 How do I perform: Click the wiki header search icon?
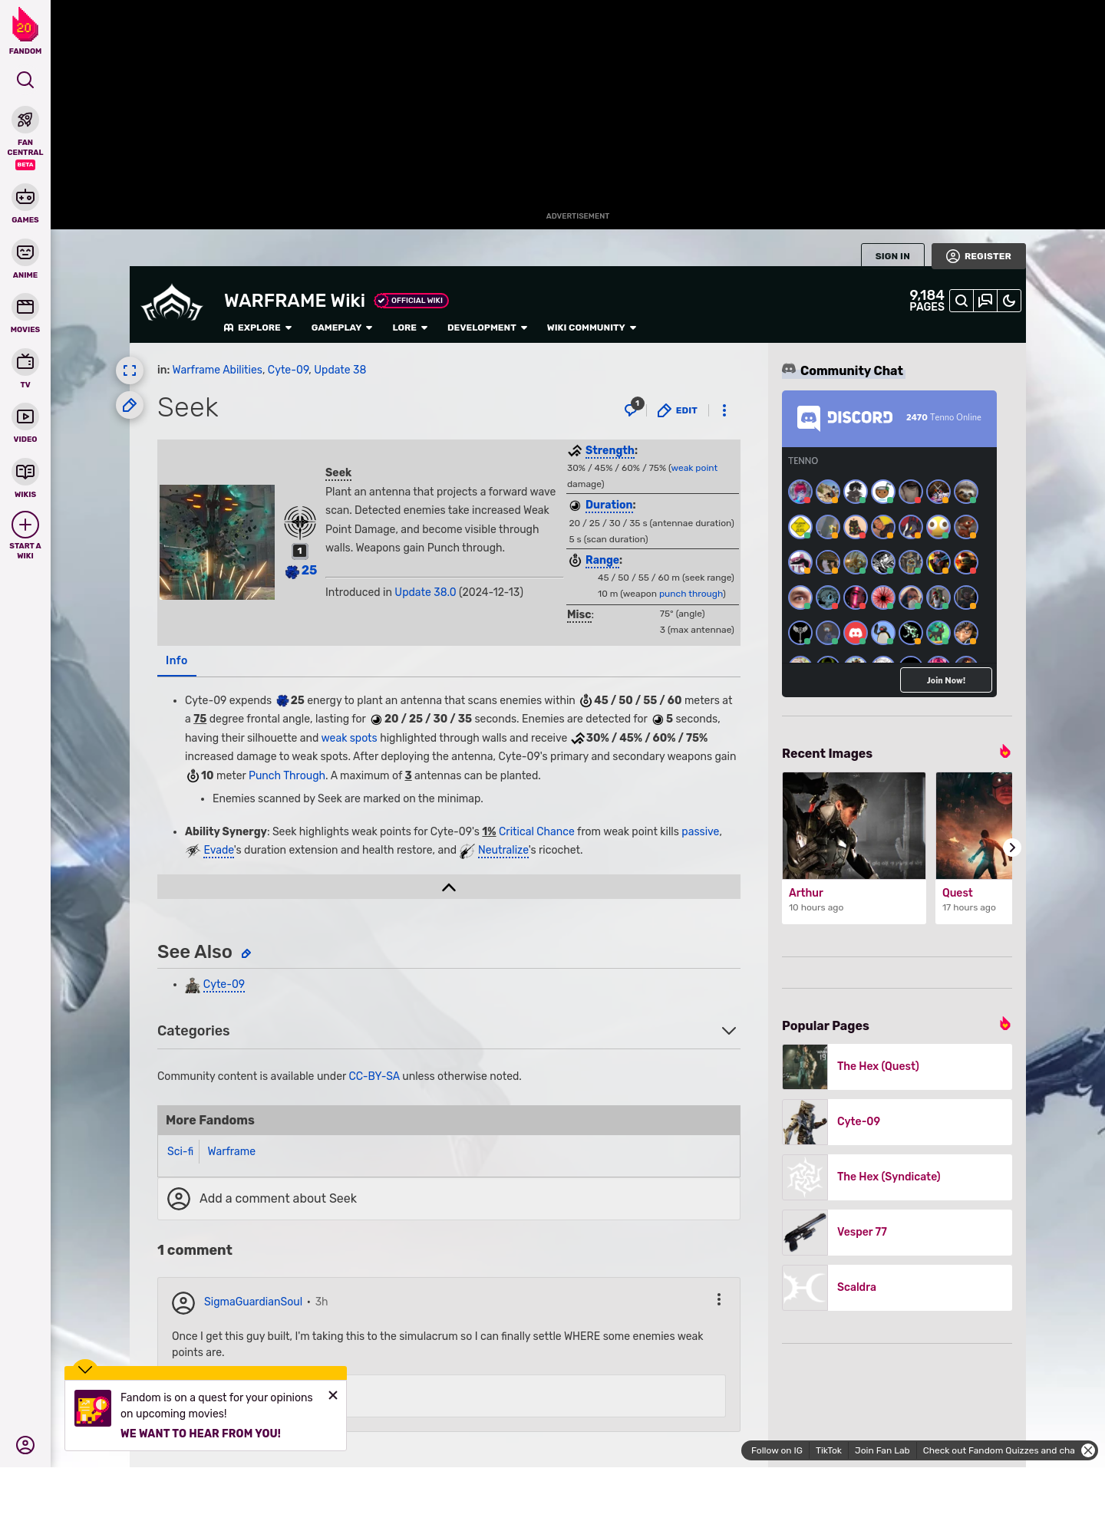[x=961, y=301]
